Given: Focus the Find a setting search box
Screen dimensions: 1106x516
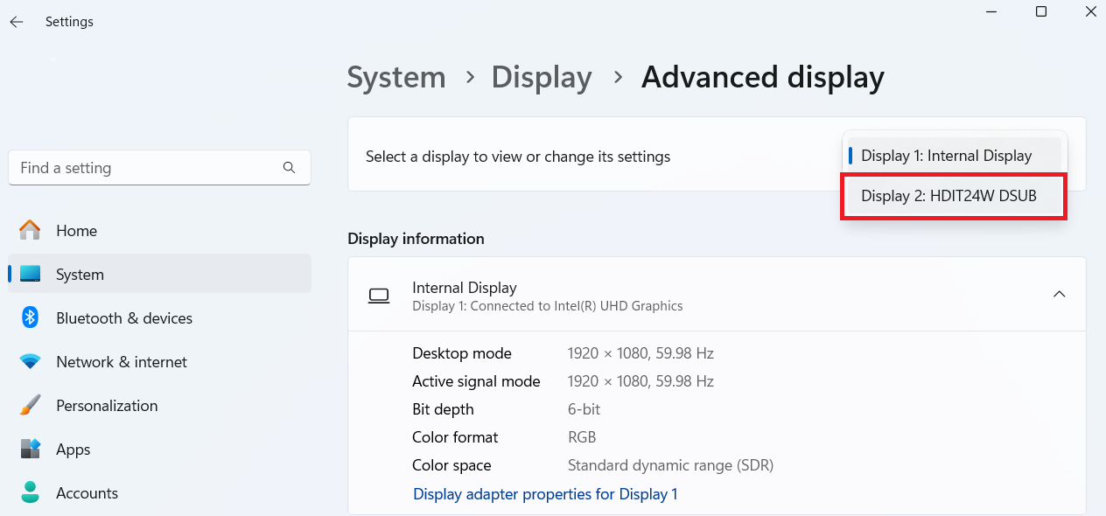Looking at the screenshot, I should coord(160,167).
